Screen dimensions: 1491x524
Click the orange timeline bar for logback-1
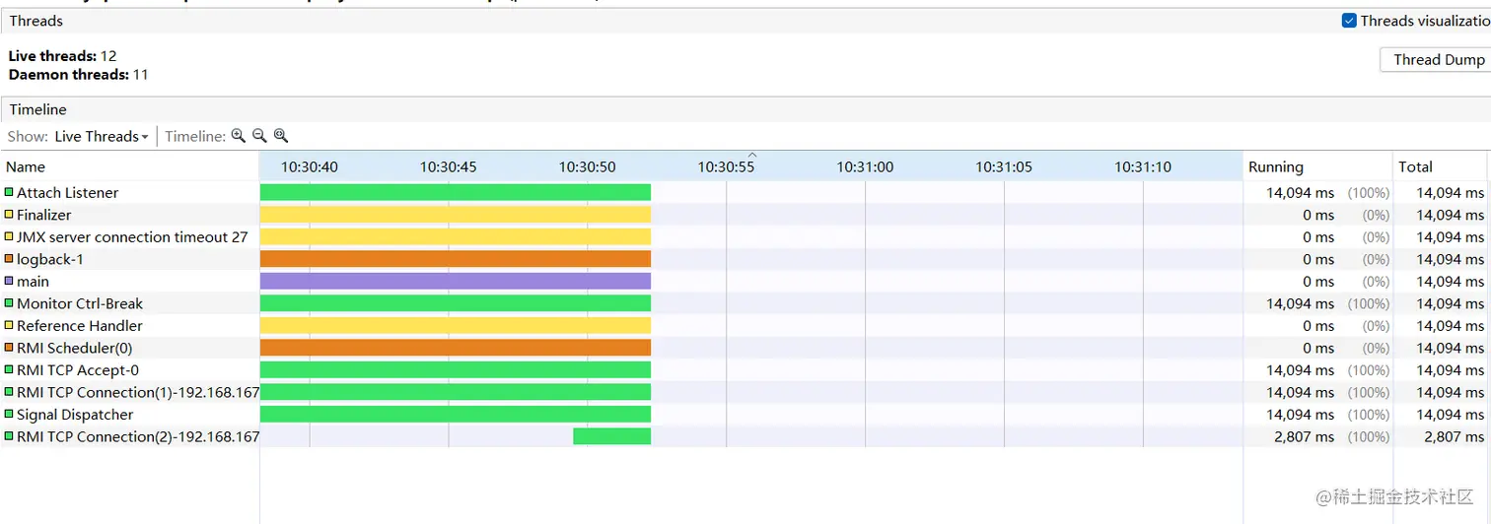click(x=456, y=259)
